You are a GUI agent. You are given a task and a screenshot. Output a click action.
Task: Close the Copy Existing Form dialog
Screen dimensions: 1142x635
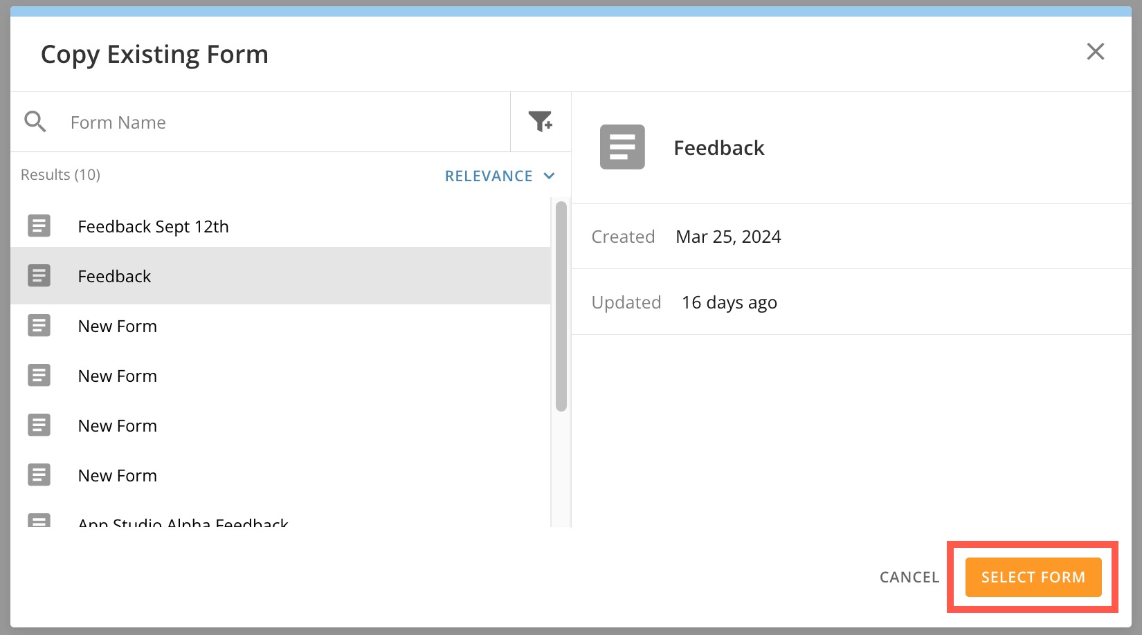coord(1095,52)
